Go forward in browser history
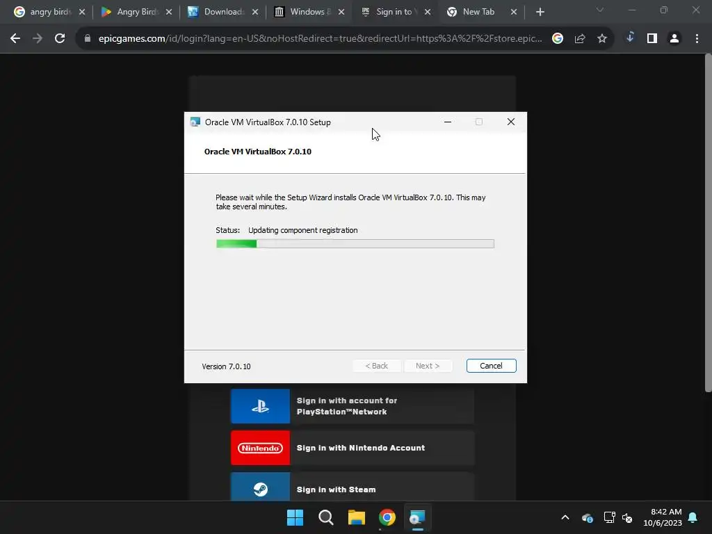The height and width of the screenshot is (534, 712). [x=38, y=39]
